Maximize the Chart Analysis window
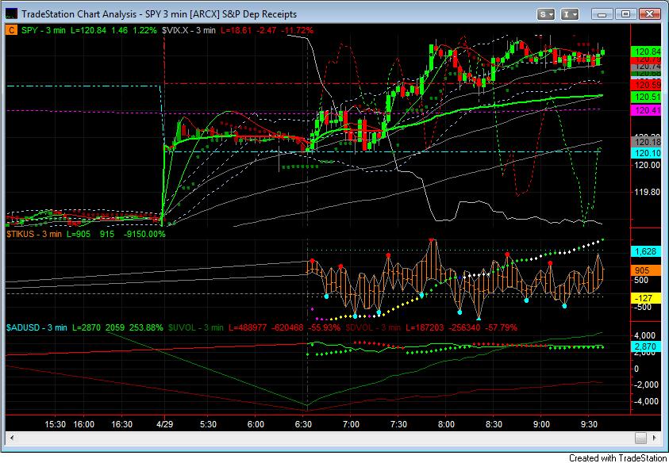This screenshot has height=463, width=669. [x=625, y=14]
